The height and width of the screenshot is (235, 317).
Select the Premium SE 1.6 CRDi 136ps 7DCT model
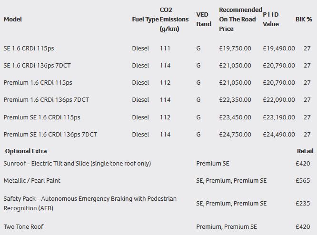pos(50,135)
